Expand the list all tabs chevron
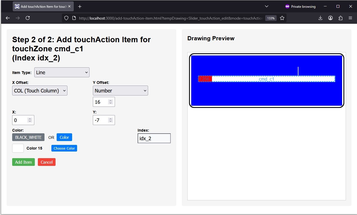The image size is (357, 215). tap(267, 6)
